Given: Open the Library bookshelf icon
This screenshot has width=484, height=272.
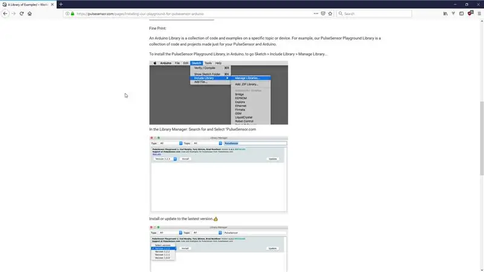Looking at the screenshot, I should (x=445, y=13).
